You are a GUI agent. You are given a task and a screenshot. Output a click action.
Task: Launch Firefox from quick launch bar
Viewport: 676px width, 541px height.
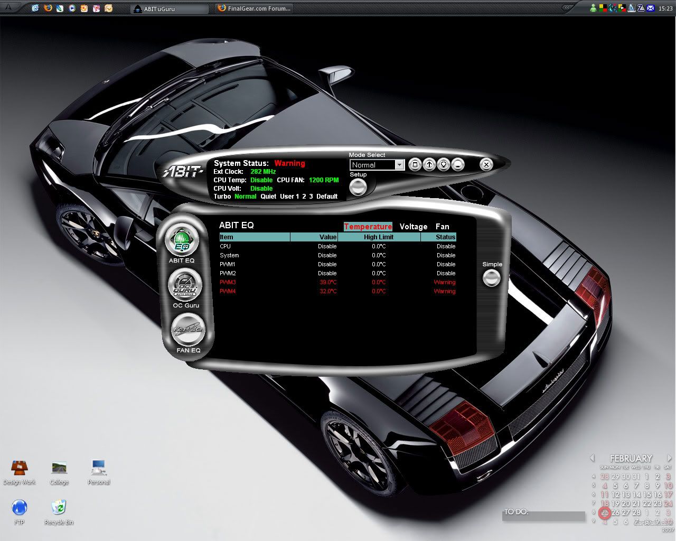click(48, 8)
